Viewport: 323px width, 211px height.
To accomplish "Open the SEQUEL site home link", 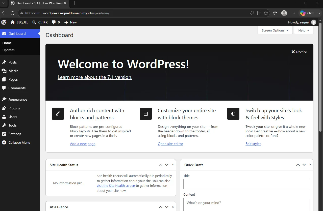I will point(19,22).
